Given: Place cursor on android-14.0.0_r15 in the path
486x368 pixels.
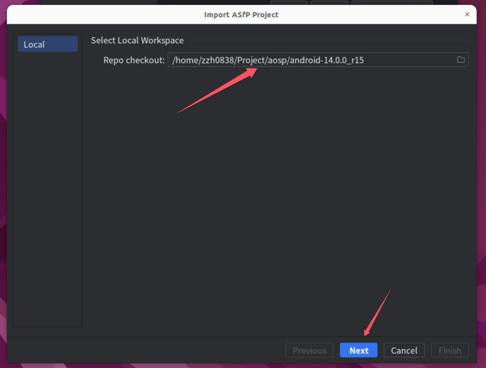Looking at the screenshot, I should point(326,60).
